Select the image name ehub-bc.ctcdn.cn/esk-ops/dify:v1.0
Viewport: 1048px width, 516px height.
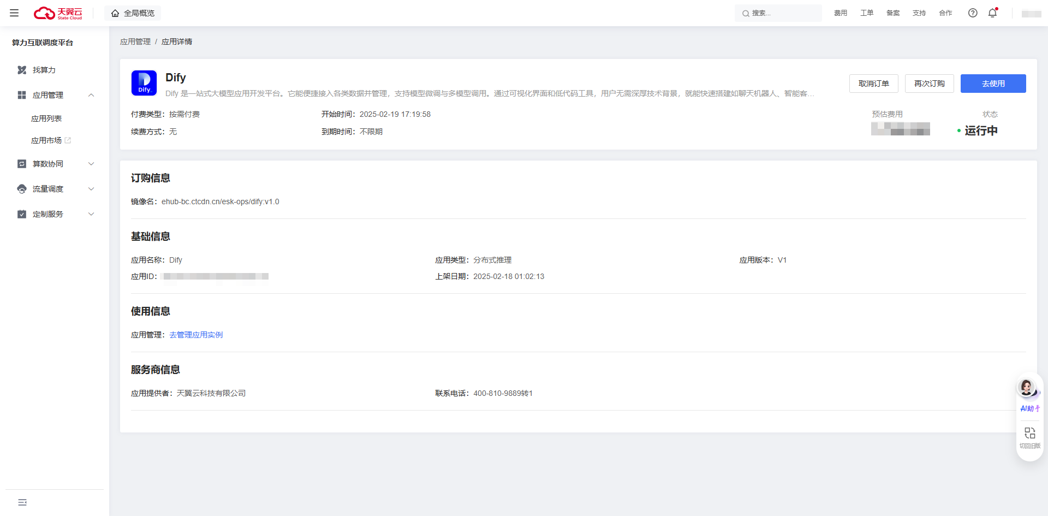tap(221, 201)
